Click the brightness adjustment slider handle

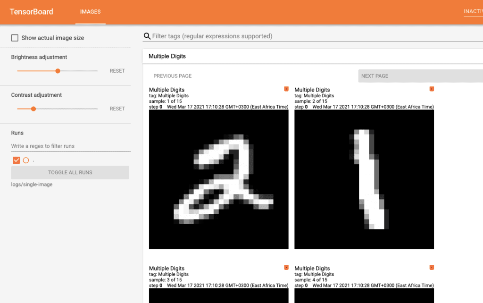tap(58, 71)
